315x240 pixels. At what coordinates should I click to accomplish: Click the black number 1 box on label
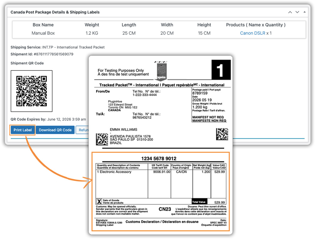point(221,70)
